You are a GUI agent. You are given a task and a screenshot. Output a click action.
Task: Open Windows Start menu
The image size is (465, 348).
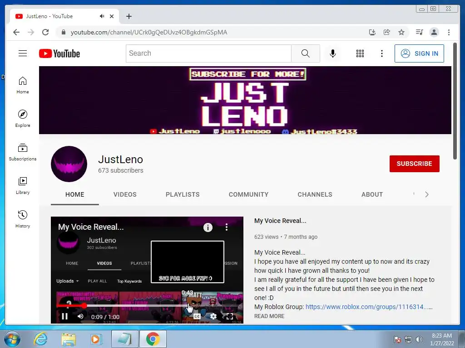pyautogui.click(x=12, y=339)
